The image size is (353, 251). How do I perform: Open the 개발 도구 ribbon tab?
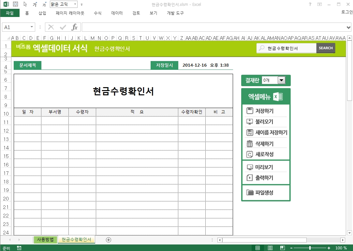(x=175, y=13)
